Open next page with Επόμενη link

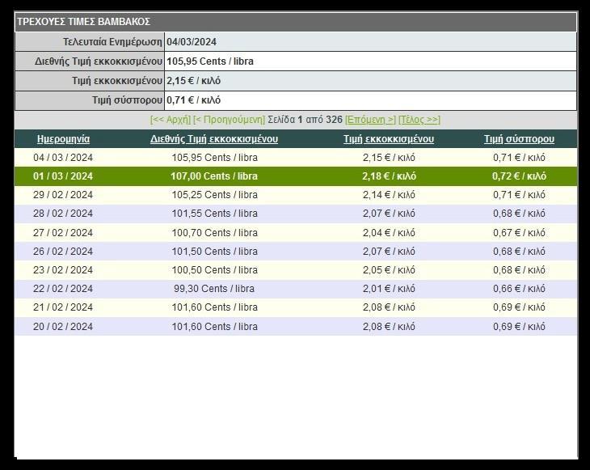click(x=370, y=120)
